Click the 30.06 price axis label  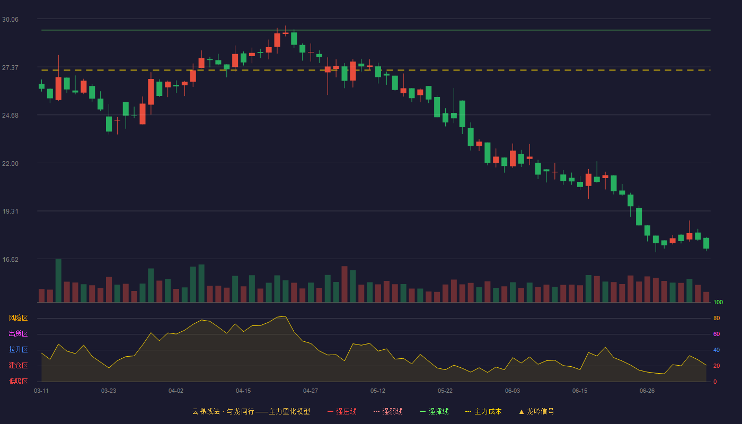10,20
